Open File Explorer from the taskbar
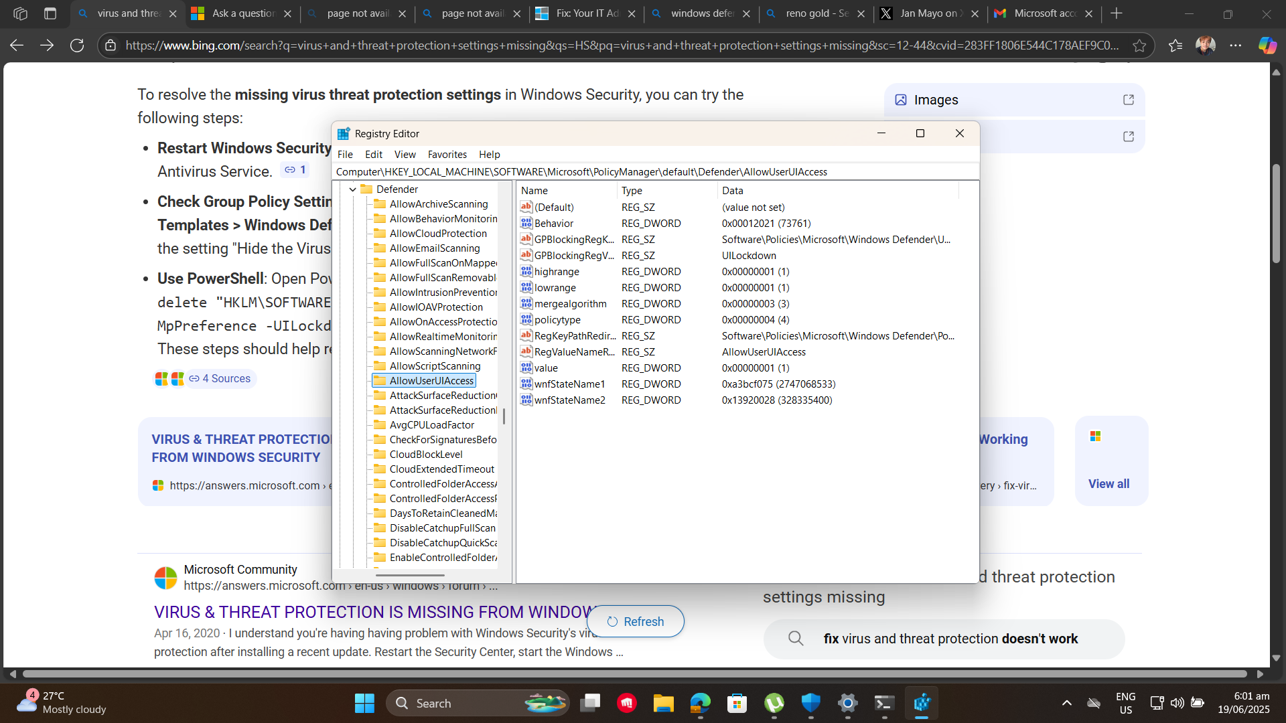The width and height of the screenshot is (1286, 723). pos(664,703)
